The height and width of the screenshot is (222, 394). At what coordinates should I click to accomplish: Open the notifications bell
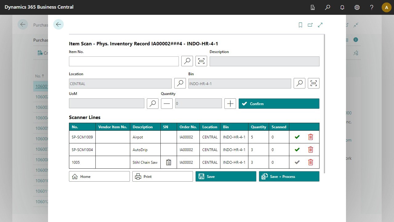tap(342, 7)
